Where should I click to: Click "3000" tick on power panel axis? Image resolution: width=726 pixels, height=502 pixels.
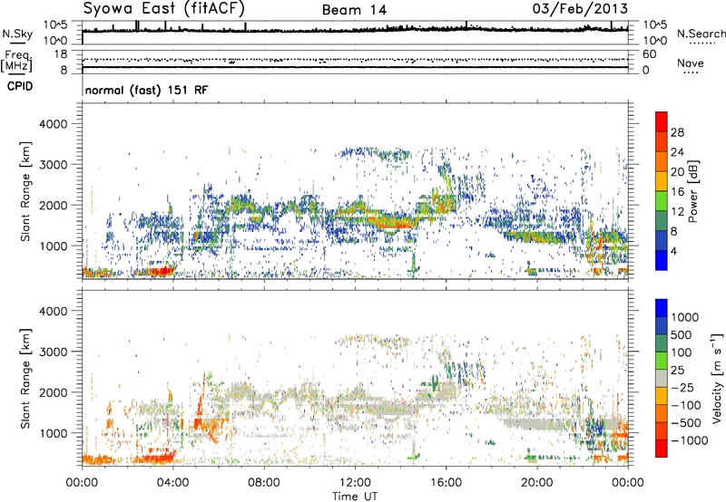tap(54, 165)
